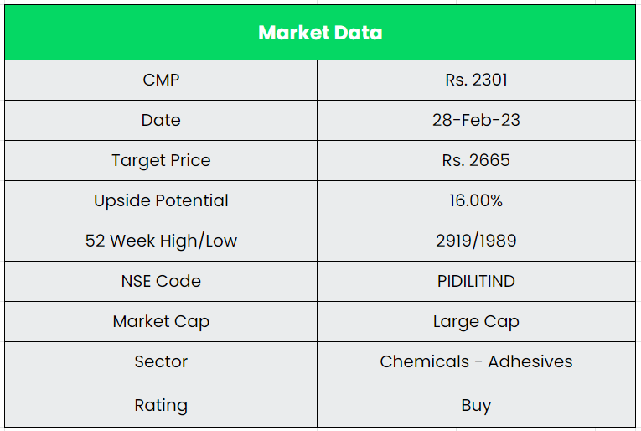Select the Upside Potential label cell
The image size is (641, 431).
coord(161,200)
